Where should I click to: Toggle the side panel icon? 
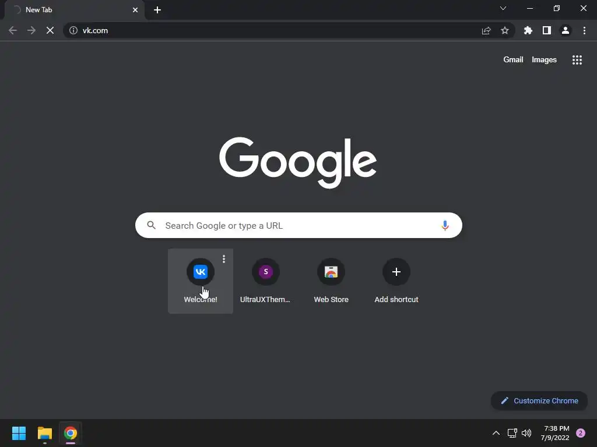(x=547, y=30)
